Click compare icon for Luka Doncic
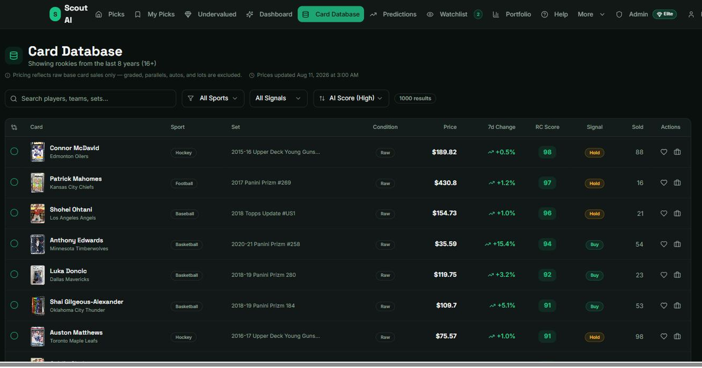702x368 pixels. (x=677, y=275)
